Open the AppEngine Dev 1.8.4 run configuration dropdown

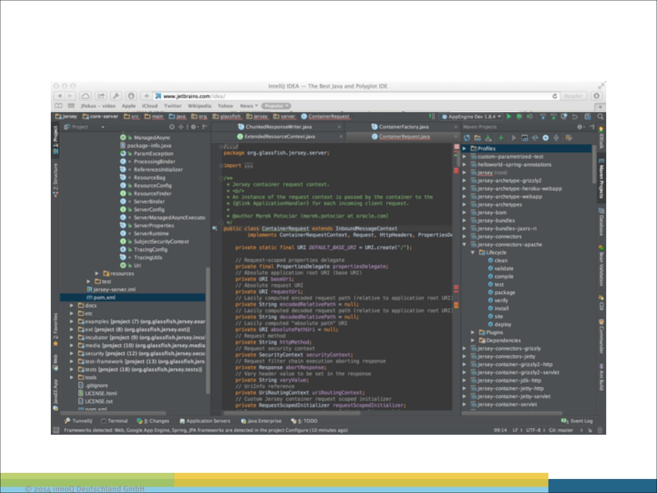pos(471,117)
